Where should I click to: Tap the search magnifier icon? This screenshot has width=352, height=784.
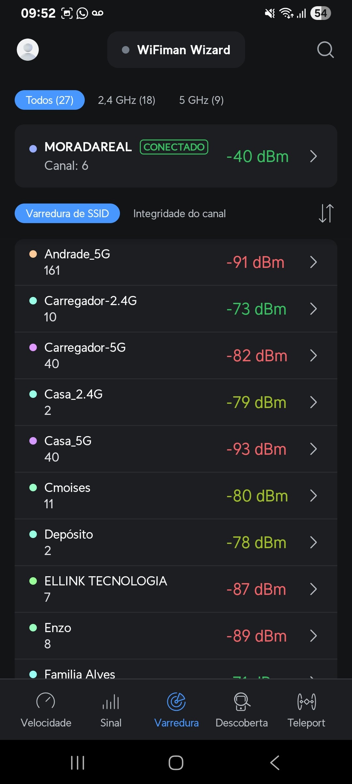325,50
